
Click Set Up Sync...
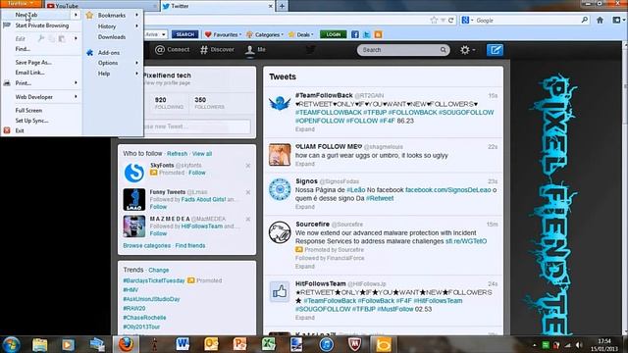point(31,121)
